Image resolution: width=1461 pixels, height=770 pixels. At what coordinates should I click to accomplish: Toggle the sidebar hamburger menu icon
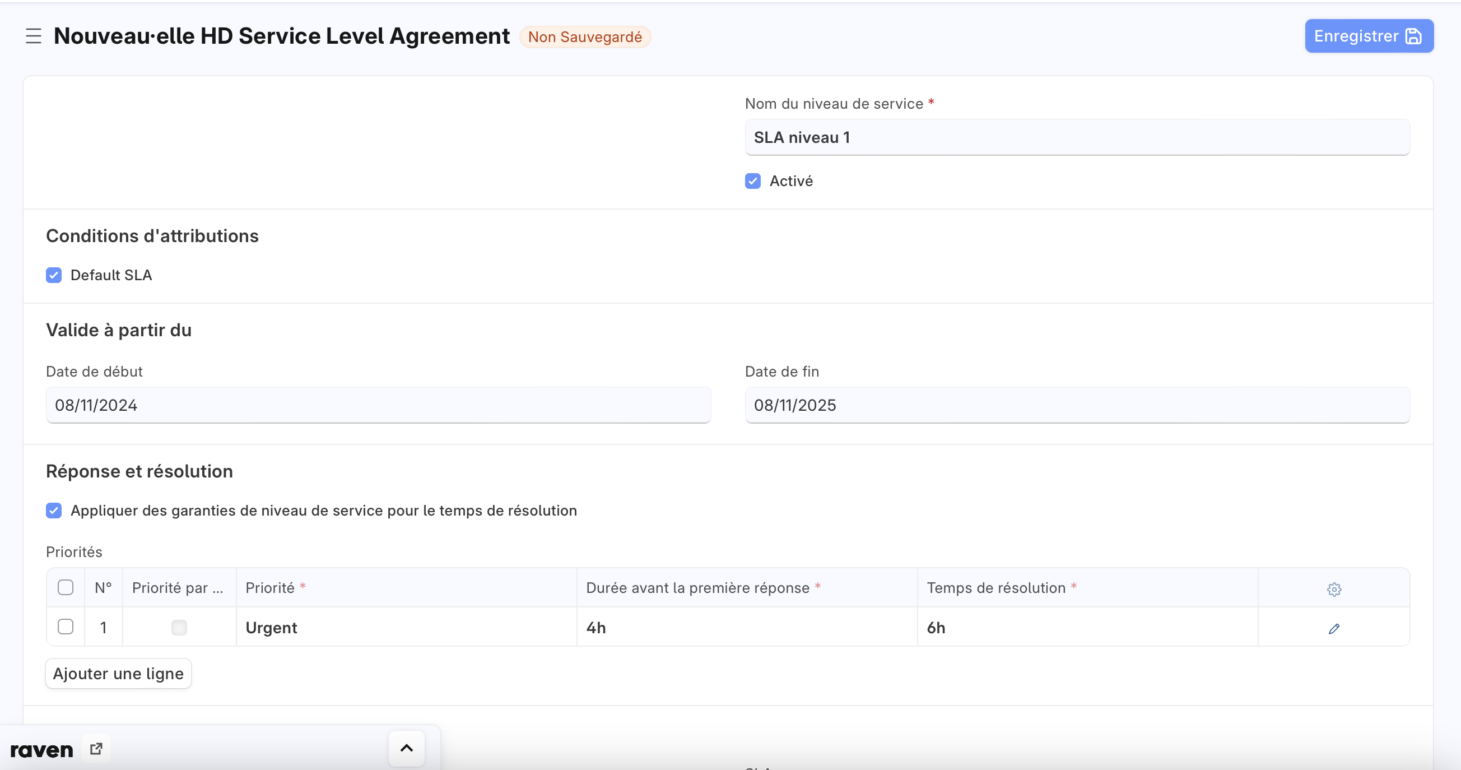tap(34, 36)
